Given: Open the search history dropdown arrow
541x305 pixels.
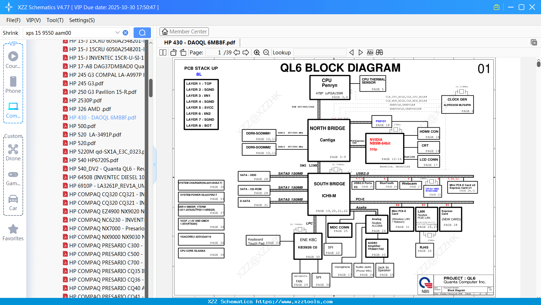Looking at the screenshot, I should [118, 32].
